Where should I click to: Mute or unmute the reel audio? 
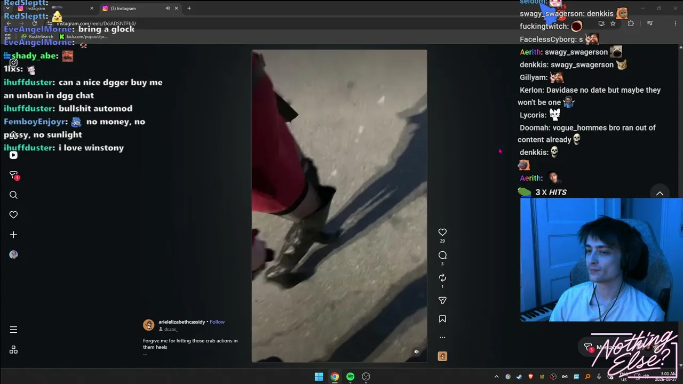click(417, 351)
